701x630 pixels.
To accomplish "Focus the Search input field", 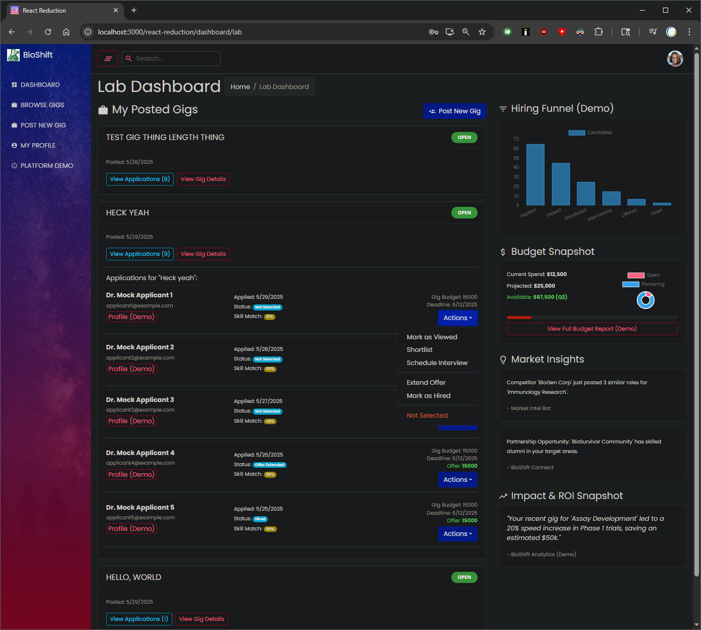I will [175, 59].
